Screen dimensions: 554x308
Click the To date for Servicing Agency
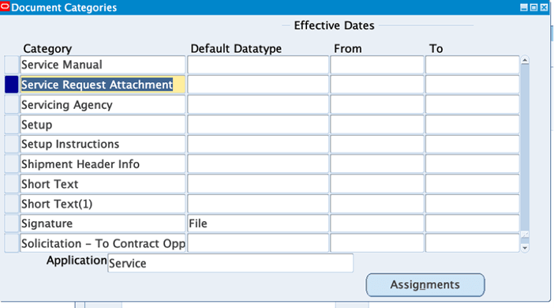tap(473, 105)
